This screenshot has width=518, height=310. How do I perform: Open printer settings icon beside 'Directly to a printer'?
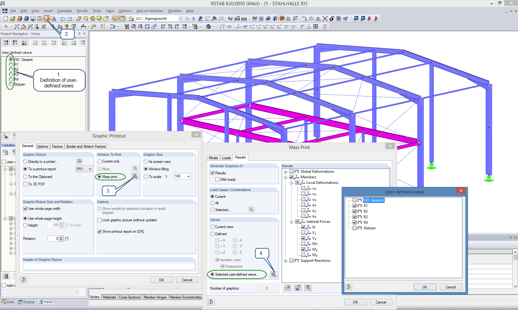pos(79,161)
